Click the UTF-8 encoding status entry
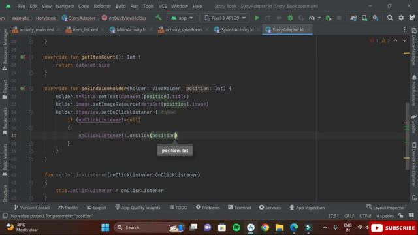 click(365, 216)
